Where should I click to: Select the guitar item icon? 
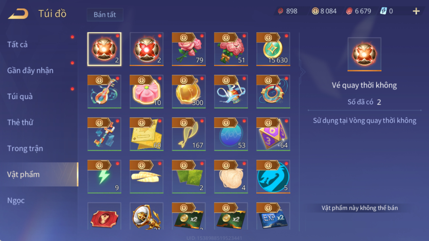[104, 91]
